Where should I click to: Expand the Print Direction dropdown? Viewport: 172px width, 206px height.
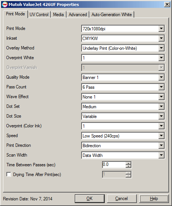(123, 145)
